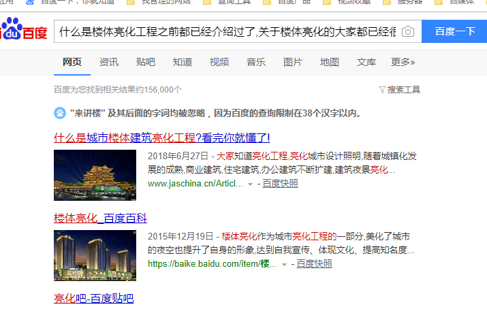Screen dimensions: 487x309
Task: Open the 楼体亮化_百度百科 result
Action: coord(100,218)
